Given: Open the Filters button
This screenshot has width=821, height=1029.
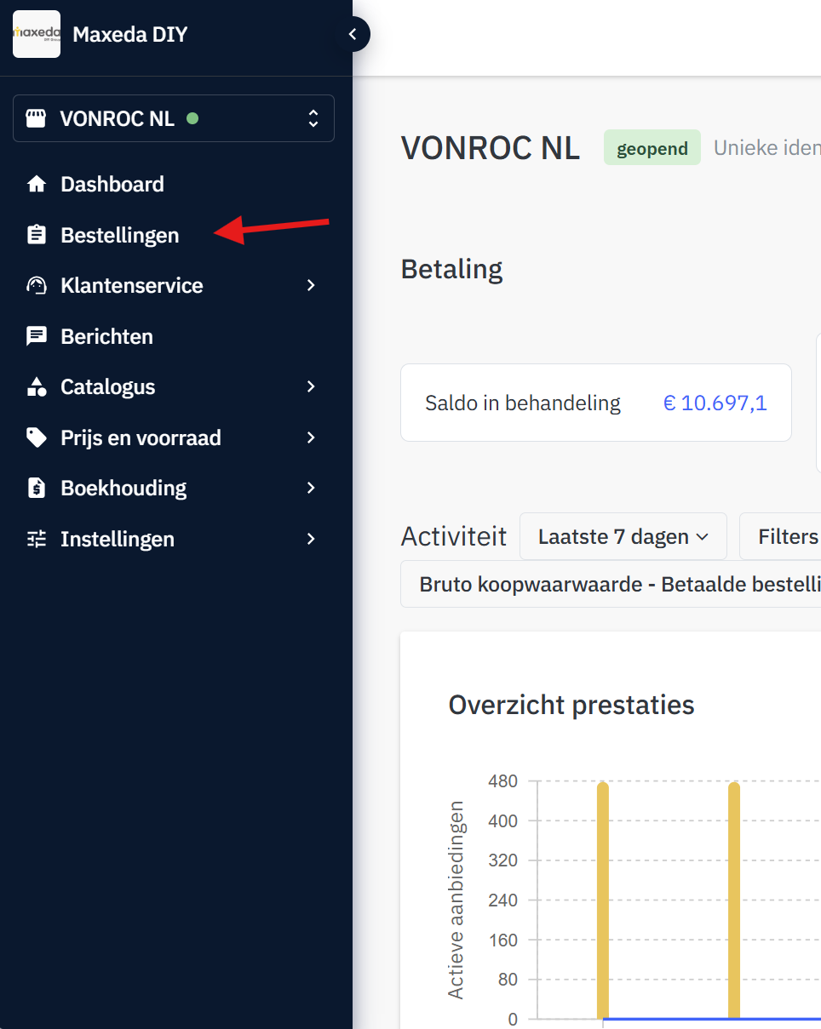Looking at the screenshot, I should click(780, 536).
